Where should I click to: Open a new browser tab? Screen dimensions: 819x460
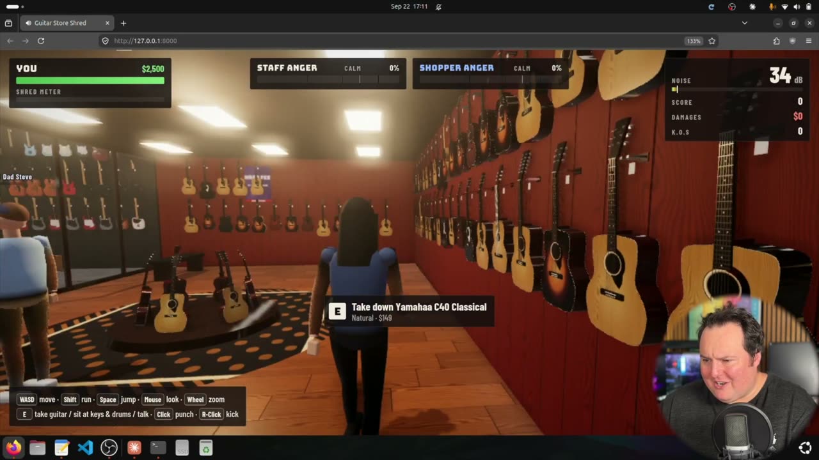[x=123, y=23]
